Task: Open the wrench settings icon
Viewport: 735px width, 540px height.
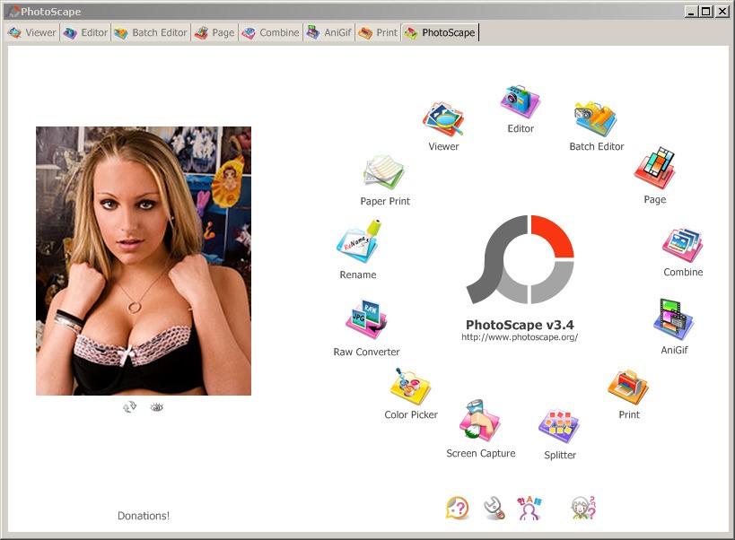Action: 494,508
